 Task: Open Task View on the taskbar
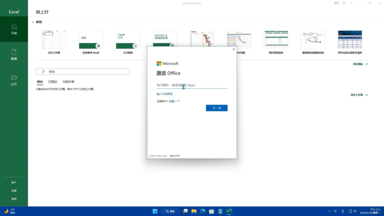pyautogui.click(x=185, y=211)
